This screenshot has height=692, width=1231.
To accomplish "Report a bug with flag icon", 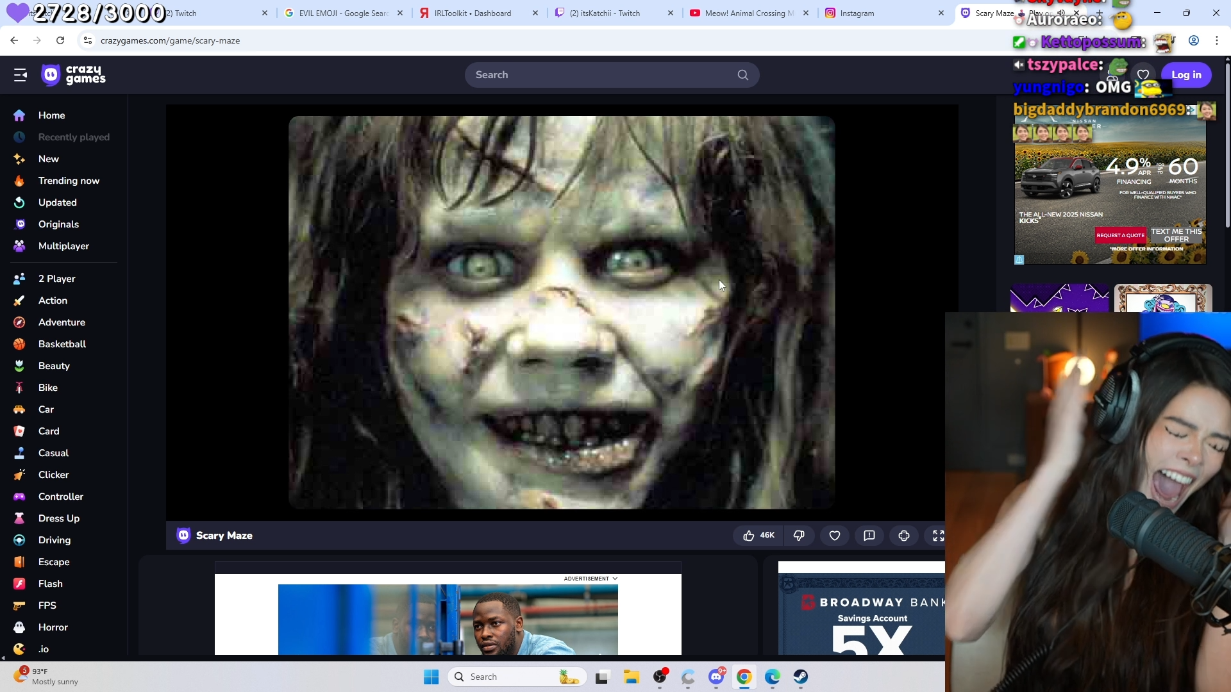I will (x=869, y=536).
